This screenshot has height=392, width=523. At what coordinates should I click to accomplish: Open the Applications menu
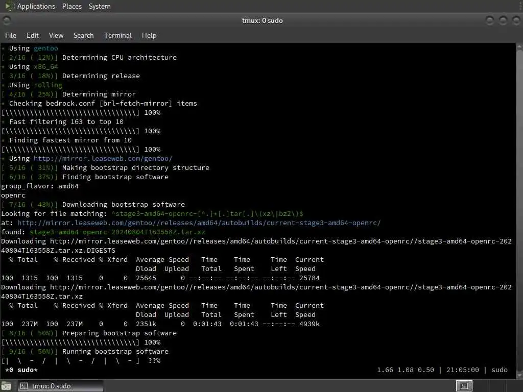point(36,6)
